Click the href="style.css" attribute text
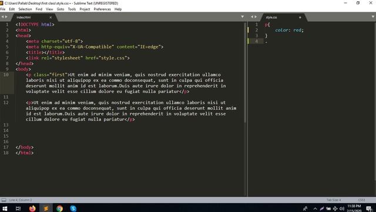The image size is (376, 212). point(106,58)
